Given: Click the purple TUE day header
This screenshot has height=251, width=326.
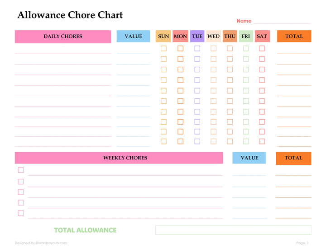Looking at the screenshot, I should point(197,37).
